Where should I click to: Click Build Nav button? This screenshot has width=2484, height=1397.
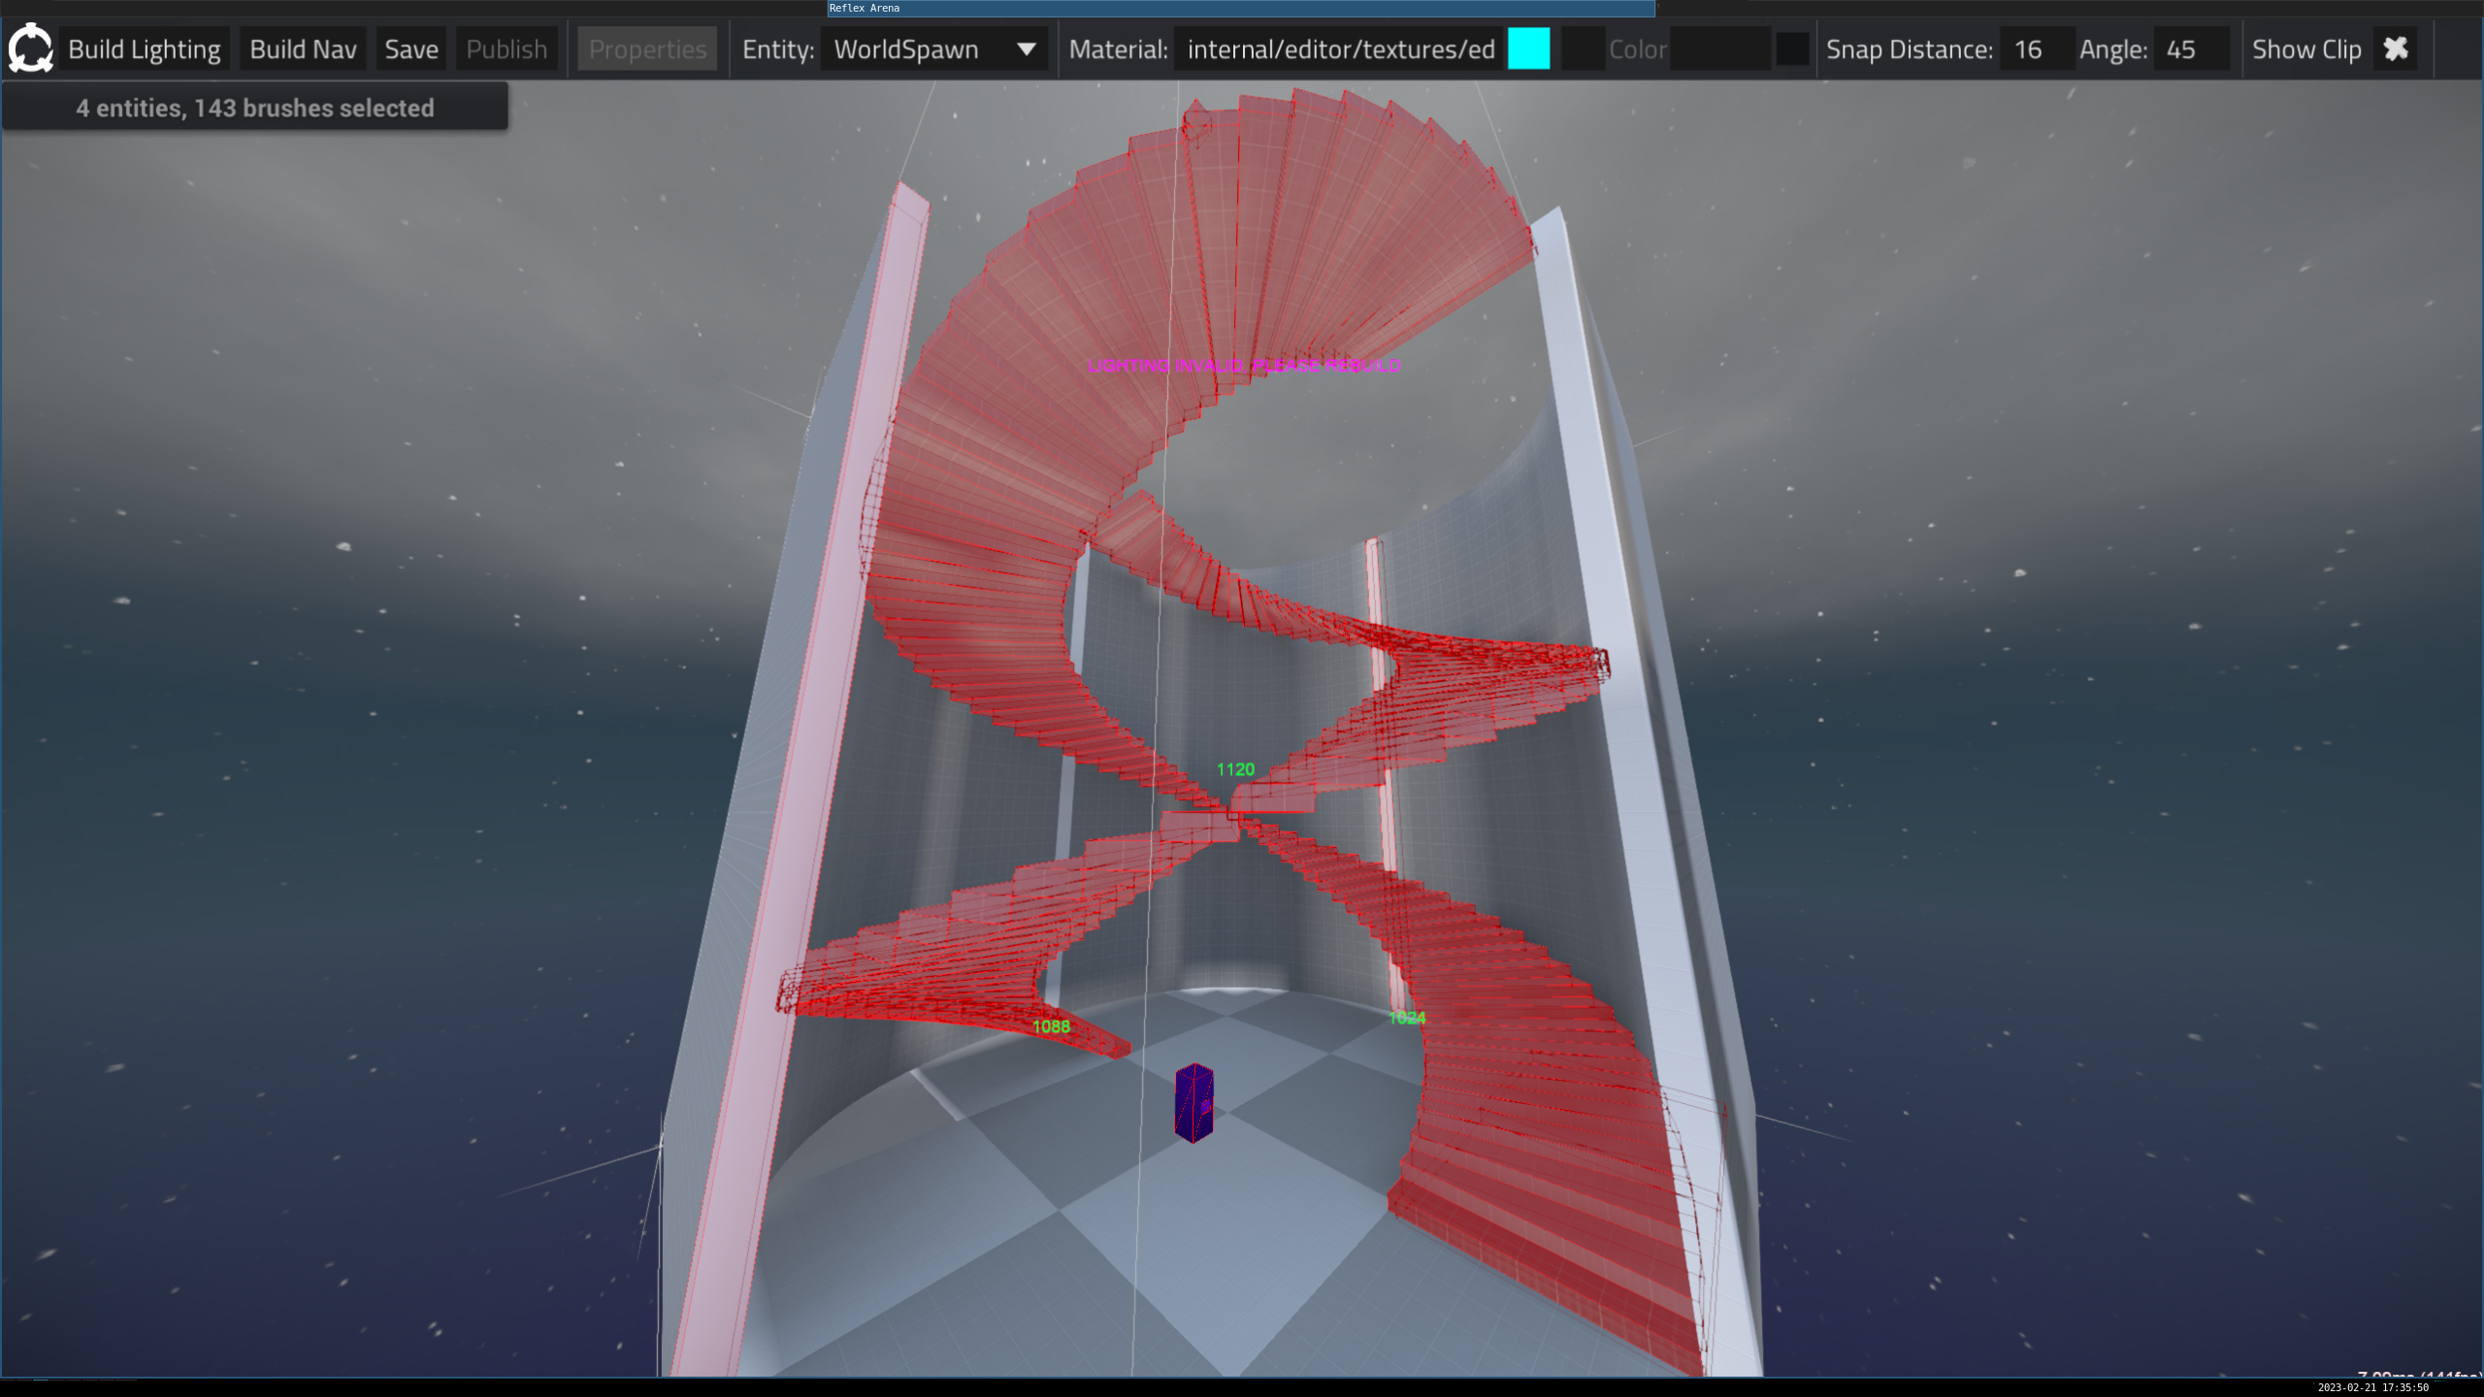click(303, 49)
